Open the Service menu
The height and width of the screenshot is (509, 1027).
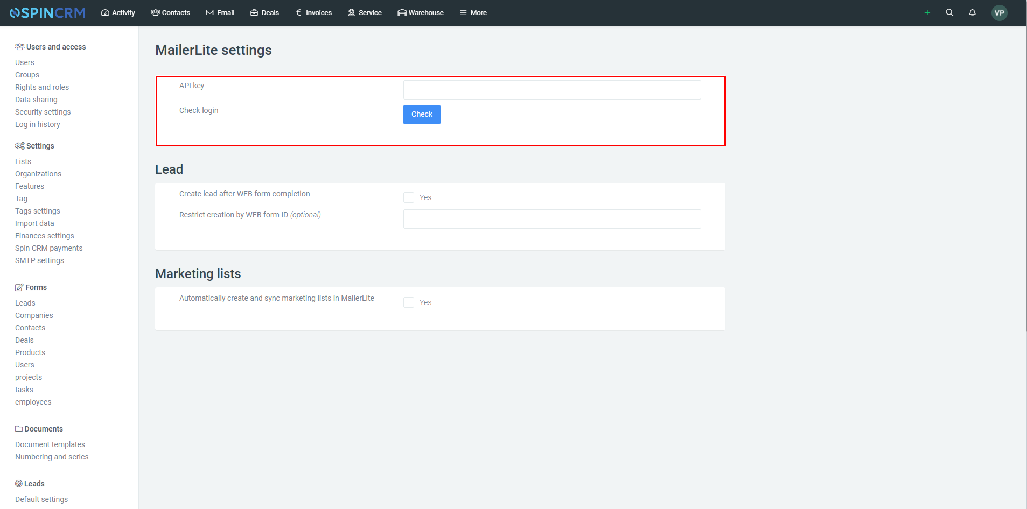pos(365,12)
